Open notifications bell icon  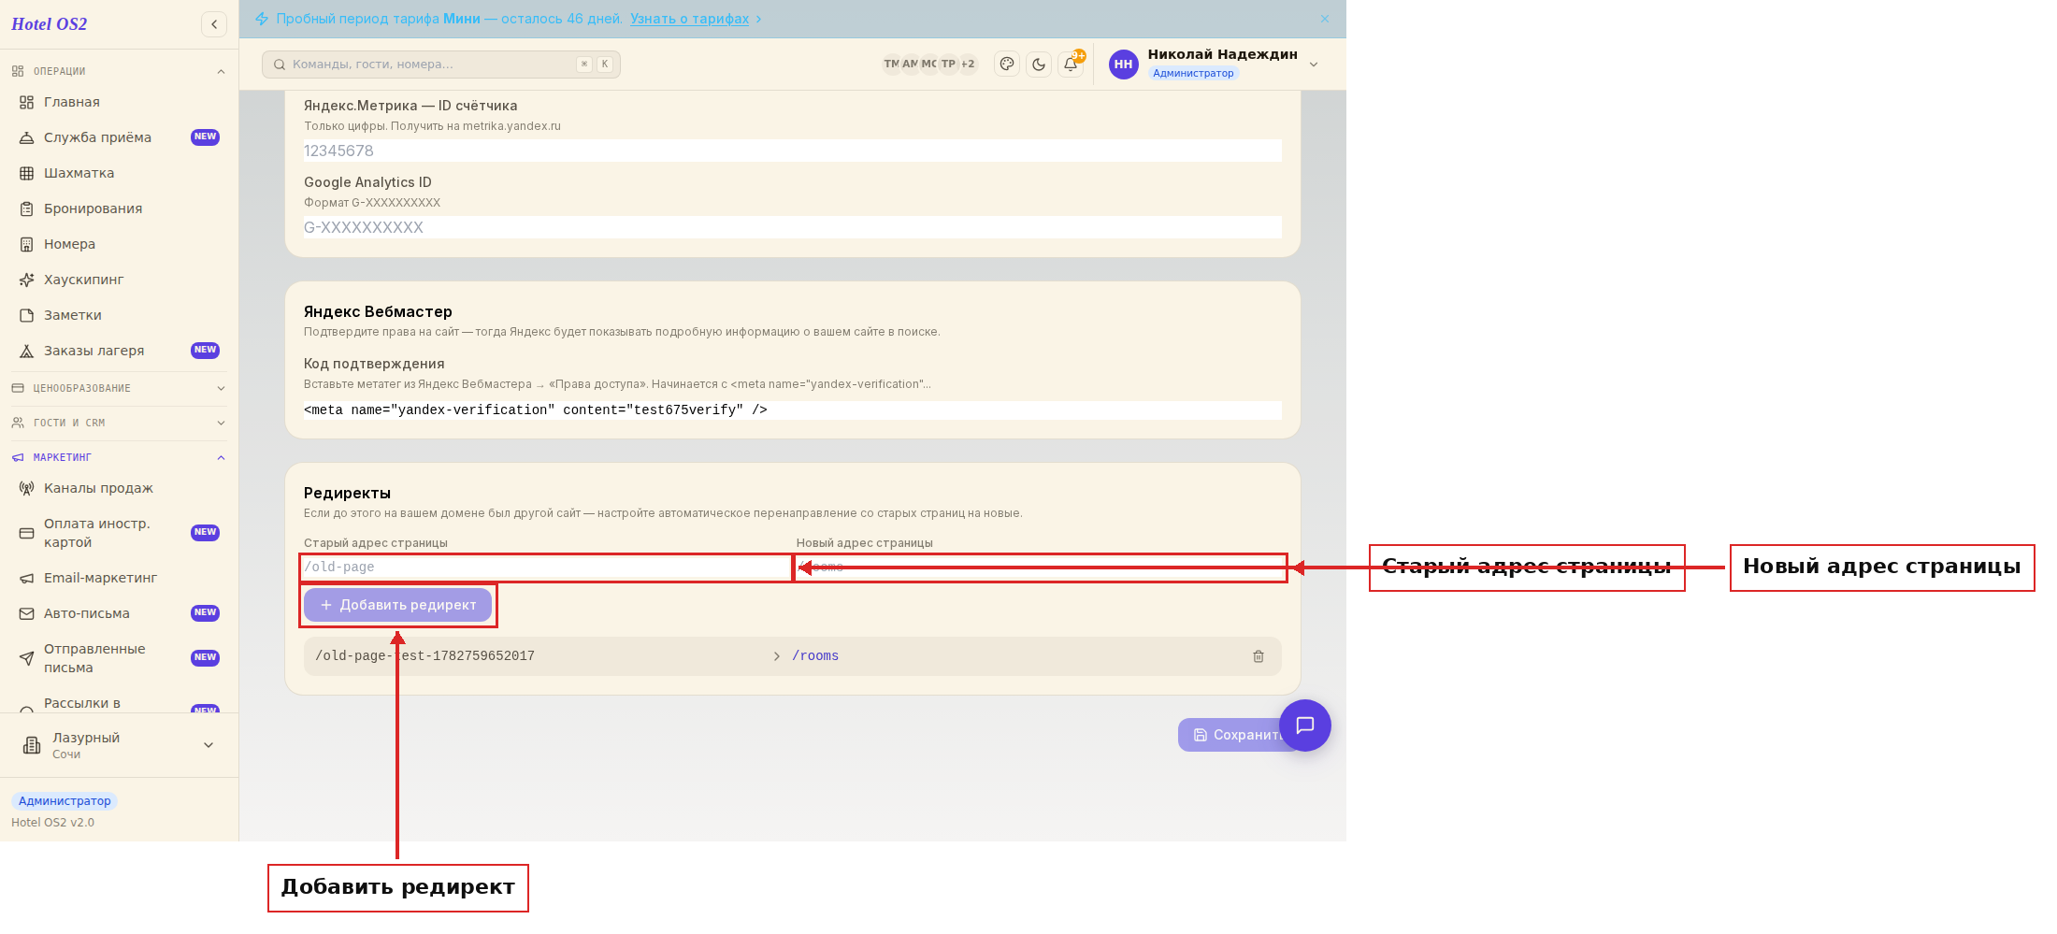(x=1071, y=65)
